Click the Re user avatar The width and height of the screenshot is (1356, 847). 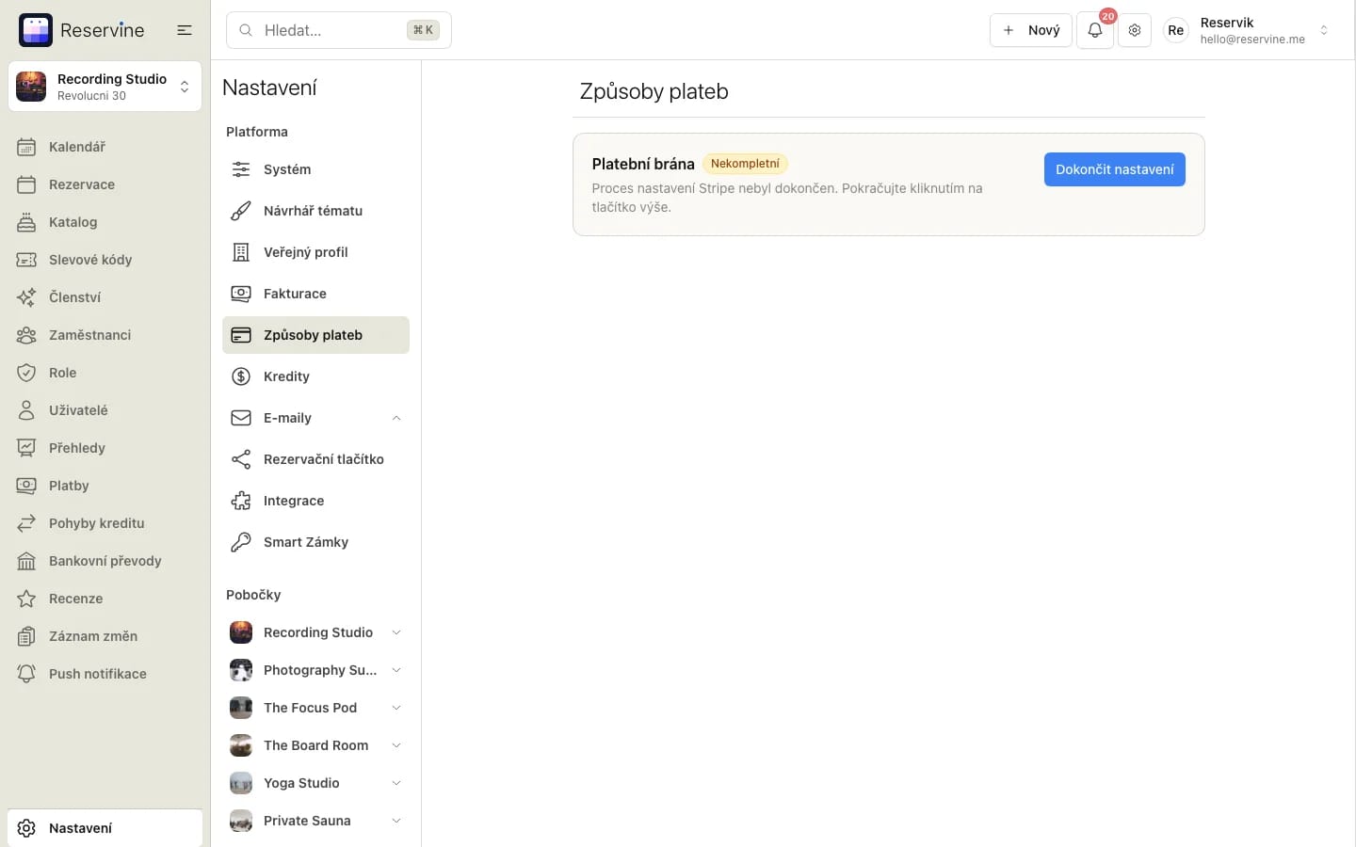[x=1175, y=30]
